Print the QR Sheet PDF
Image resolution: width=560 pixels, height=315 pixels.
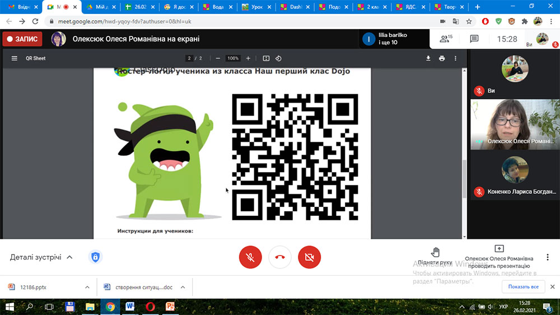click(442, 58)
